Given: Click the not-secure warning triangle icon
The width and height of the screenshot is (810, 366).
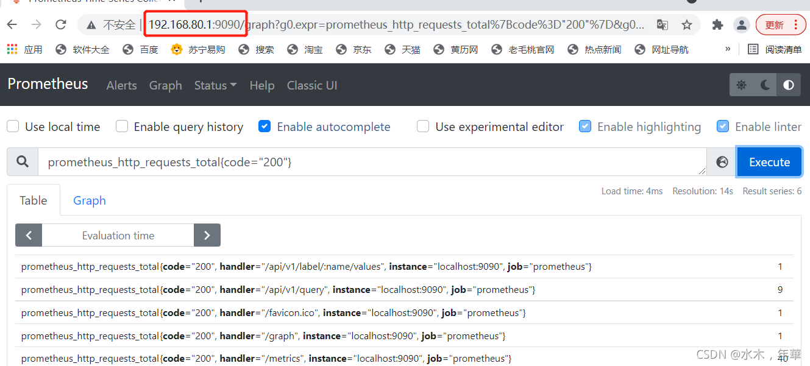Looking at the screenshot, I should point(91,25).
